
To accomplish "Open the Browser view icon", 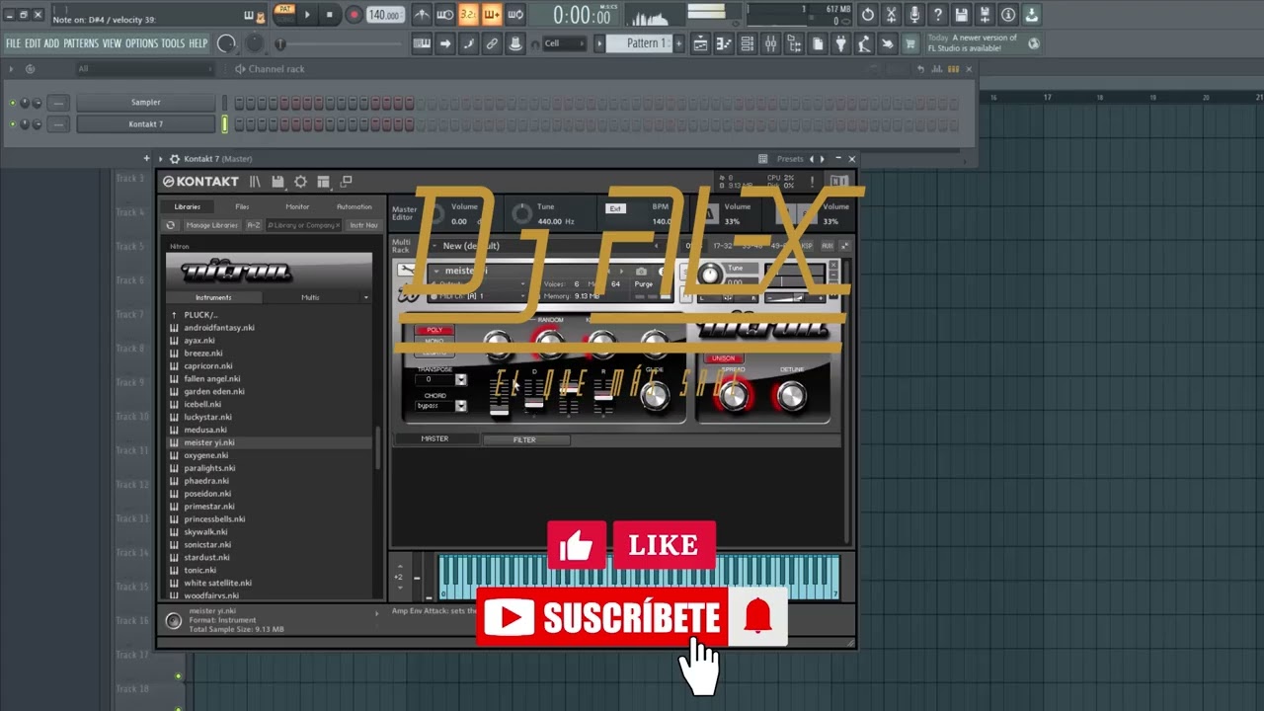I will click(795, 43).
